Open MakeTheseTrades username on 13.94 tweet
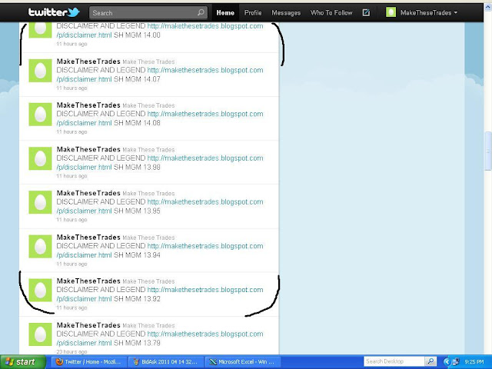Viewport: 492px width, 369px height. coord(88,238)
